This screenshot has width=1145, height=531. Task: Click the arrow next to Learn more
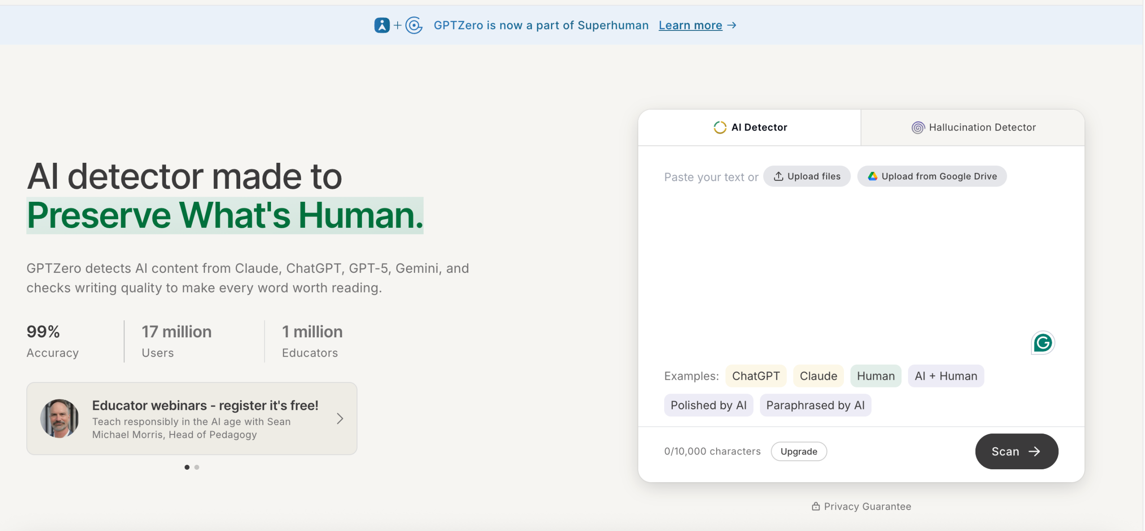point(732,25)
